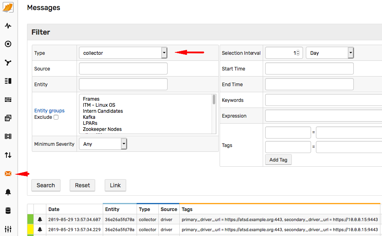Open the alerts bell sidebar icon
This screenshot has height=236, width=382.
[8, 192]
